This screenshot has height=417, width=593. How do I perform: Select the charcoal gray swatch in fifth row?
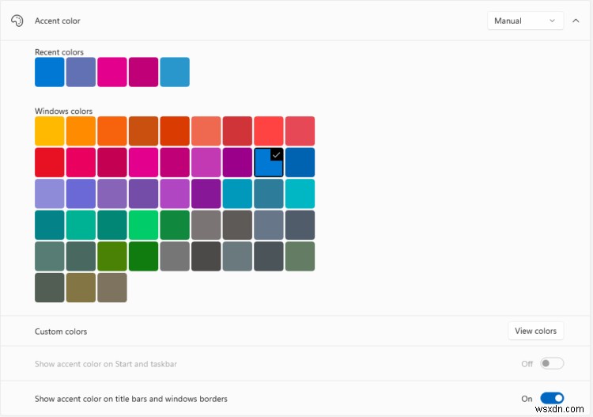point(206,256)
